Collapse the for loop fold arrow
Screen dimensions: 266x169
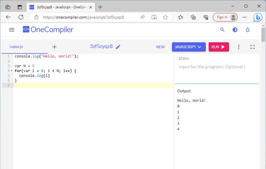click(x=12, y=71)
